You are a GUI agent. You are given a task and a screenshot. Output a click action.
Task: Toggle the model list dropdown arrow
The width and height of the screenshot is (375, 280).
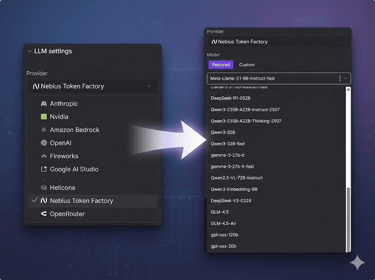pos(346,78)
